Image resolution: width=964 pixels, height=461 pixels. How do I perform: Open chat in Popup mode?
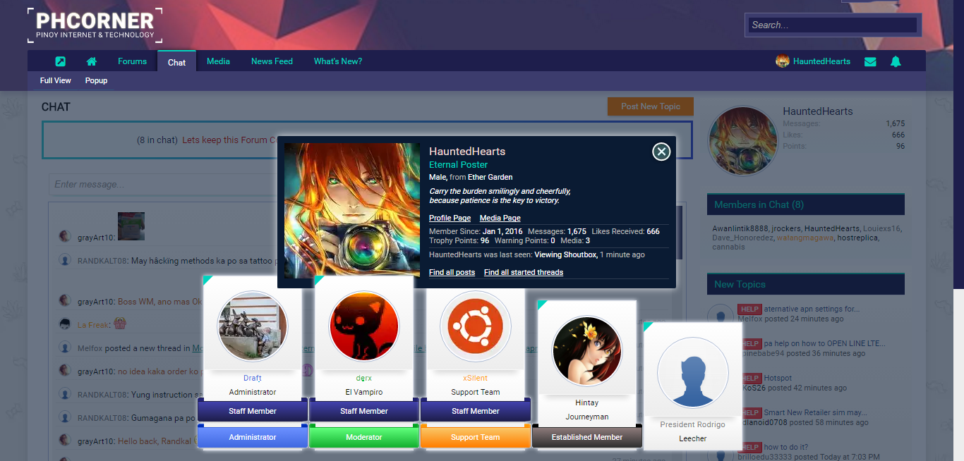(97, 80)
